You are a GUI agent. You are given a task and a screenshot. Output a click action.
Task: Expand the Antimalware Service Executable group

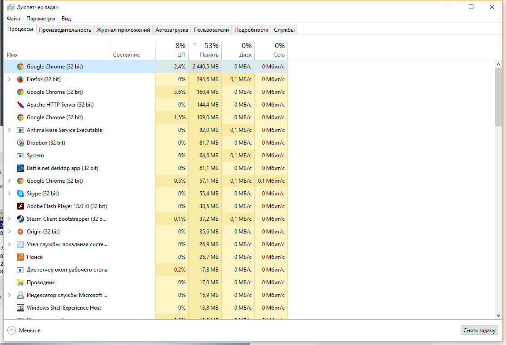coord(10,130)
